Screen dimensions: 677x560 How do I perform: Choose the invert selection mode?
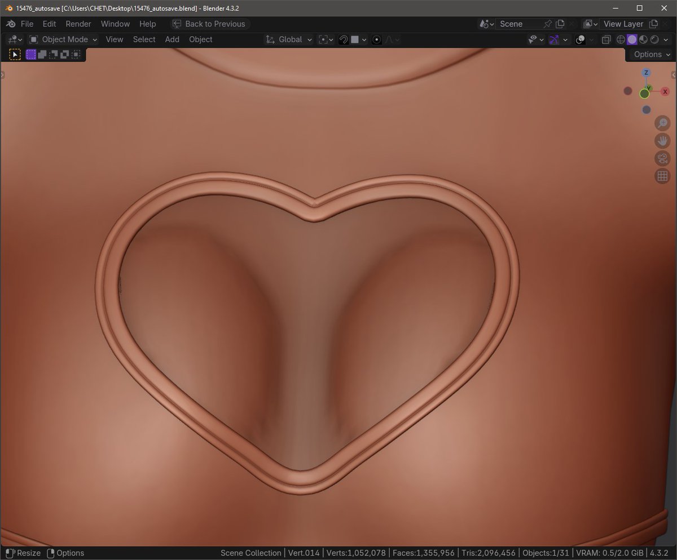click(64, 55)
